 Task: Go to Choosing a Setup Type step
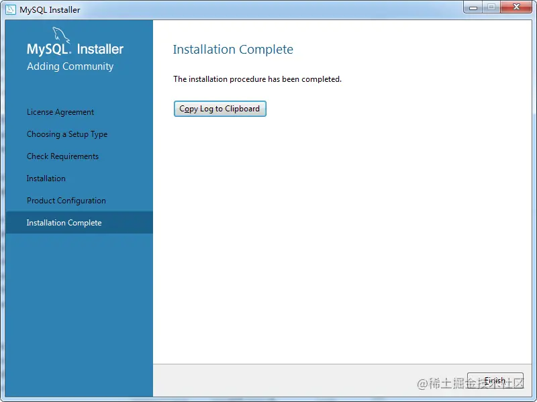point(67,134)
